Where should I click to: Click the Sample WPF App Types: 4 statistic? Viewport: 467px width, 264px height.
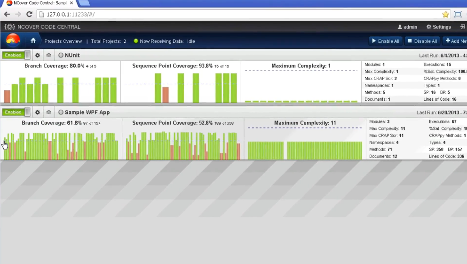coord(437,143)
